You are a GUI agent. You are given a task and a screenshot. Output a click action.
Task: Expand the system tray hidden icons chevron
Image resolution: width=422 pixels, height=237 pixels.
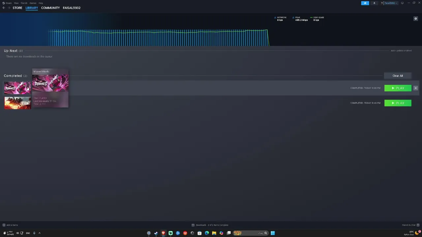[39, 233]
